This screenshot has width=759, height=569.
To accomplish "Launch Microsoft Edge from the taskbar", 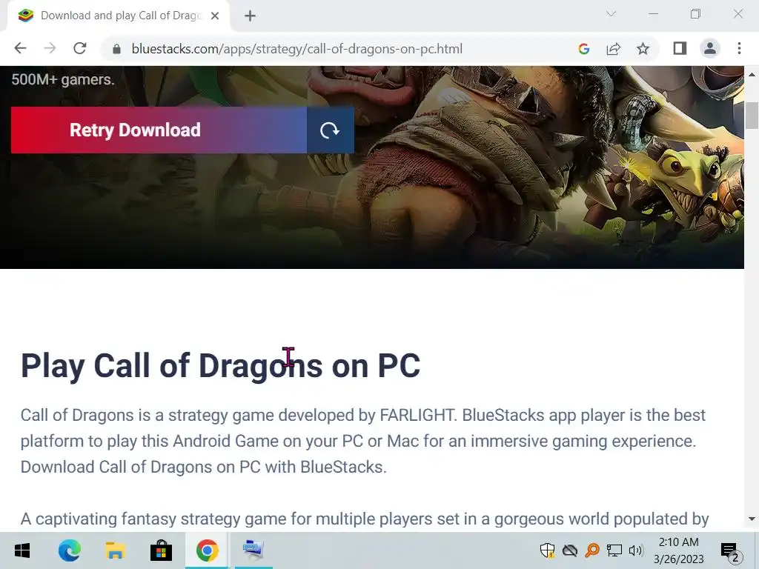I will (69, 550).
